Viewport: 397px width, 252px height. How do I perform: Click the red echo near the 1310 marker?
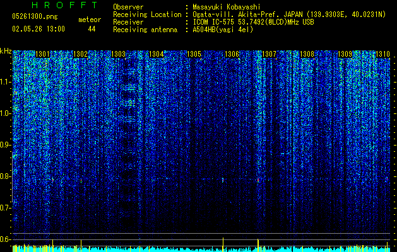click(387, 178)
